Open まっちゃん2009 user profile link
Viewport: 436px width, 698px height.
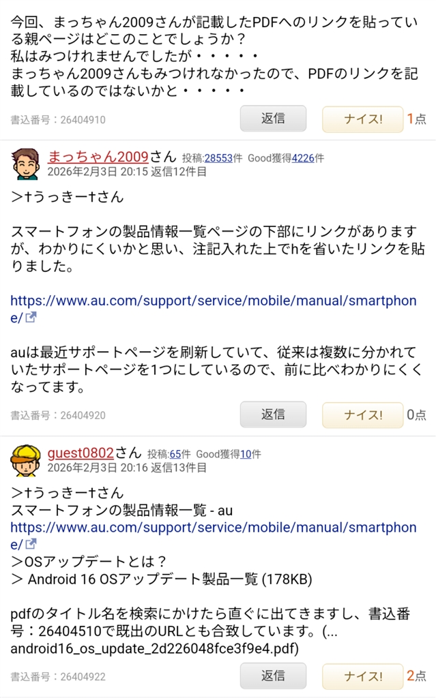click(98, 156)
